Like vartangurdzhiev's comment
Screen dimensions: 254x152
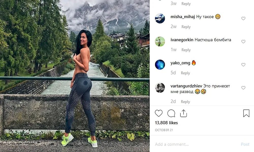(x=243, y=88)
